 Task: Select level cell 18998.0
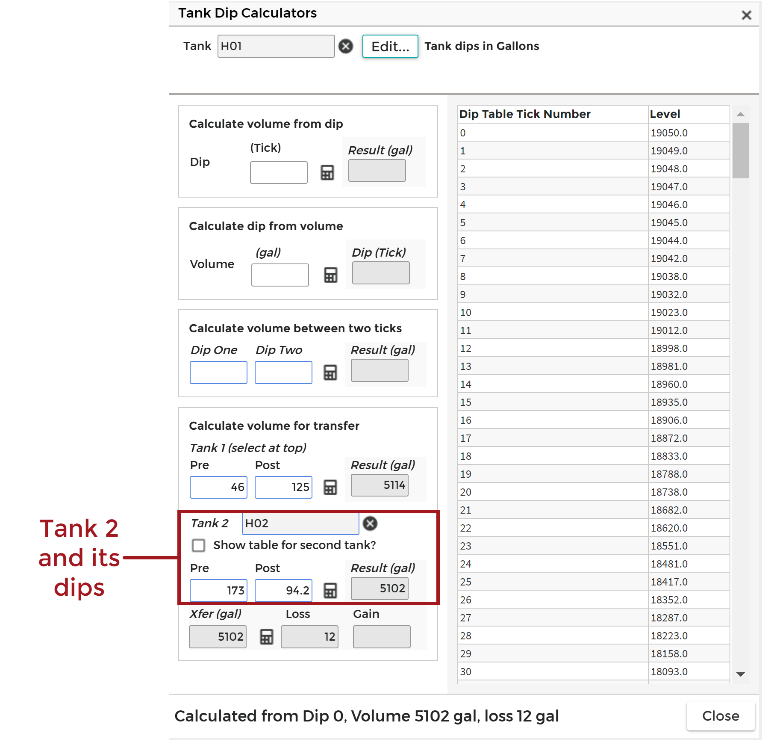coord(689,349)
